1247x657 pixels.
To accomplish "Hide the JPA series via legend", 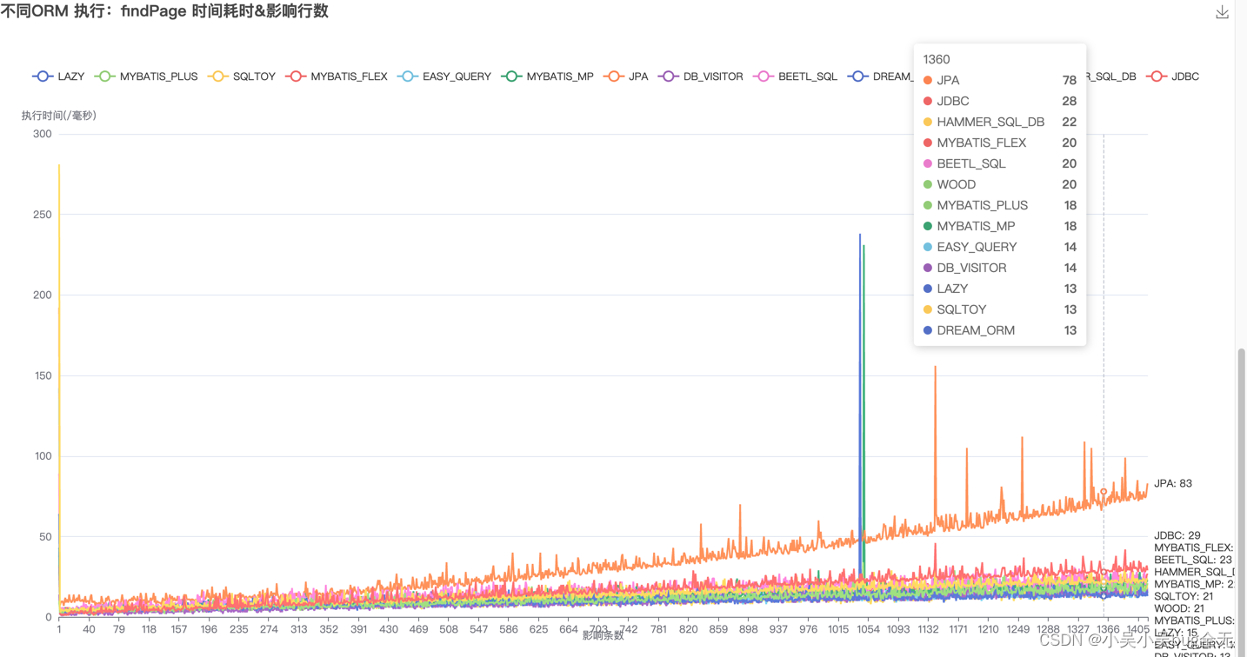I will pos(626,76).
